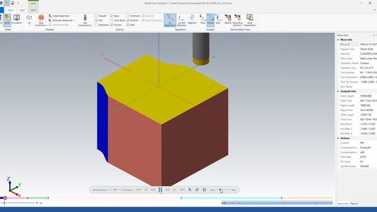Image resolution: width=377 pixels, height=212 pixels.
Task: Collapse the Move Info section
Action: (x=338, y=39)
